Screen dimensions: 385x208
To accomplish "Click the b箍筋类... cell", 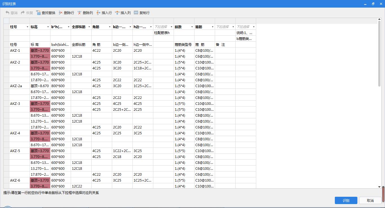I will point(246,39).
